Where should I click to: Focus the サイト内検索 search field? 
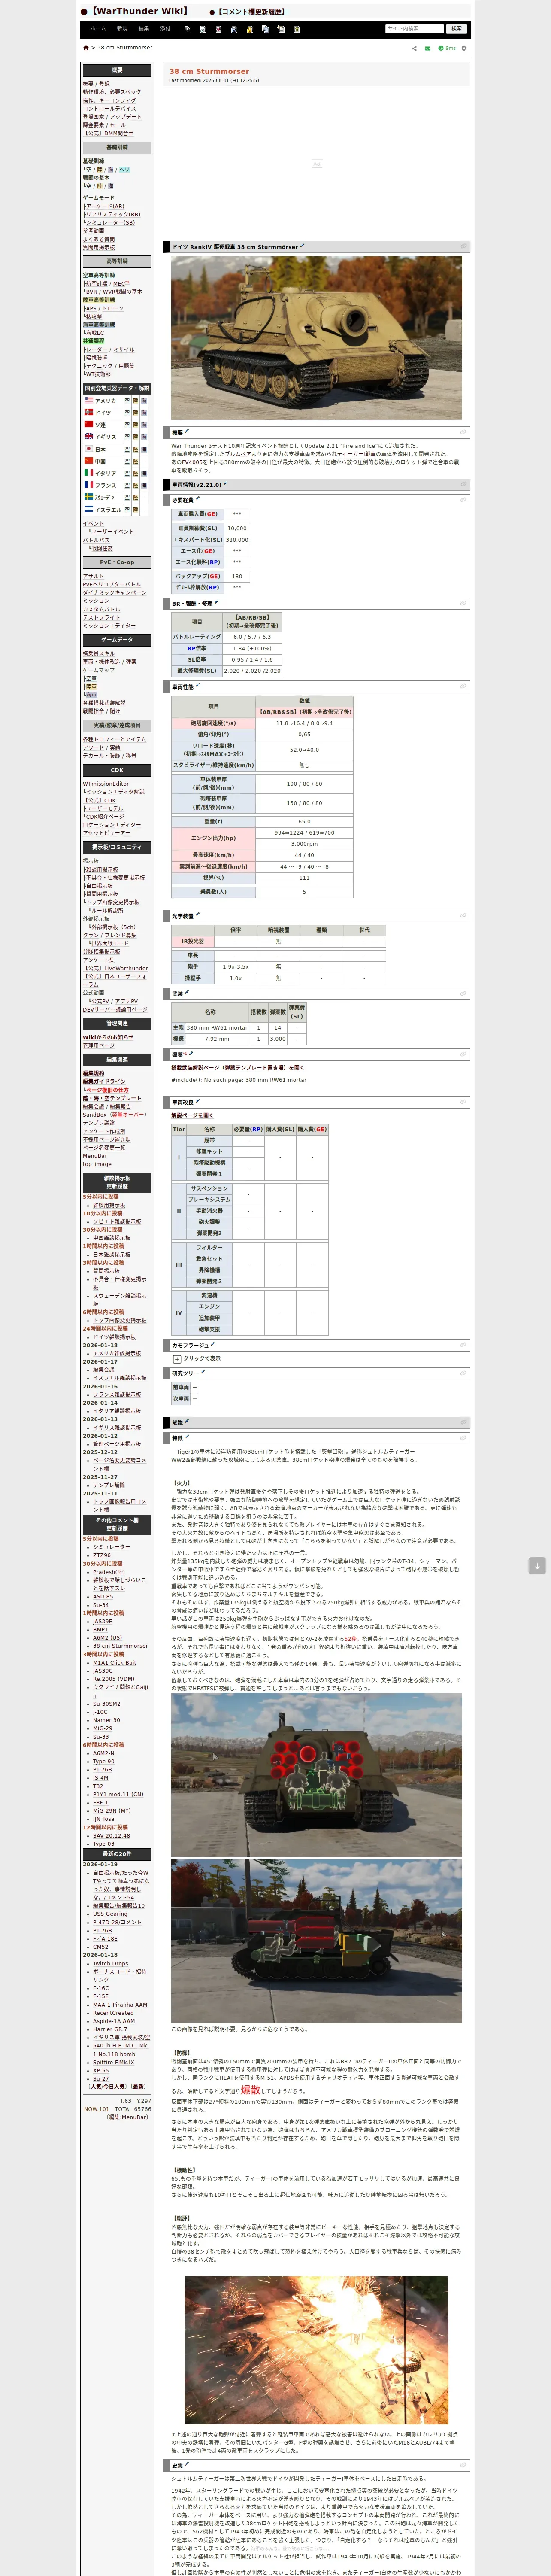click(414, 29)
